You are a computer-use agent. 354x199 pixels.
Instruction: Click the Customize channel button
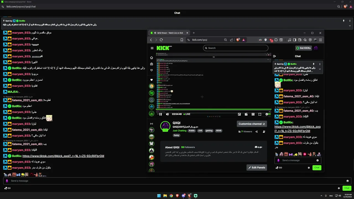pyautogui.click(x=252, y=124)
